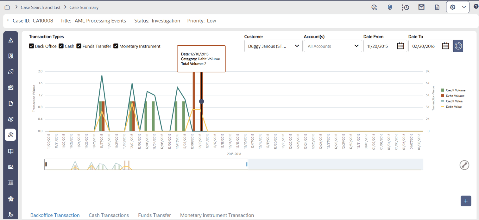Open the case history timeline clock icon
The image size is (479, 220).
pos(406,7)
